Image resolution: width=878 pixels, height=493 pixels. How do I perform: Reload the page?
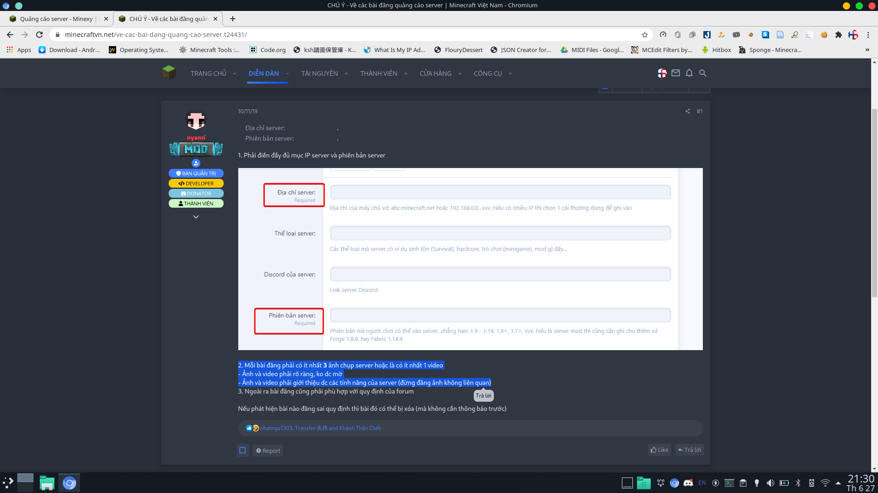[x=39, y=35]
